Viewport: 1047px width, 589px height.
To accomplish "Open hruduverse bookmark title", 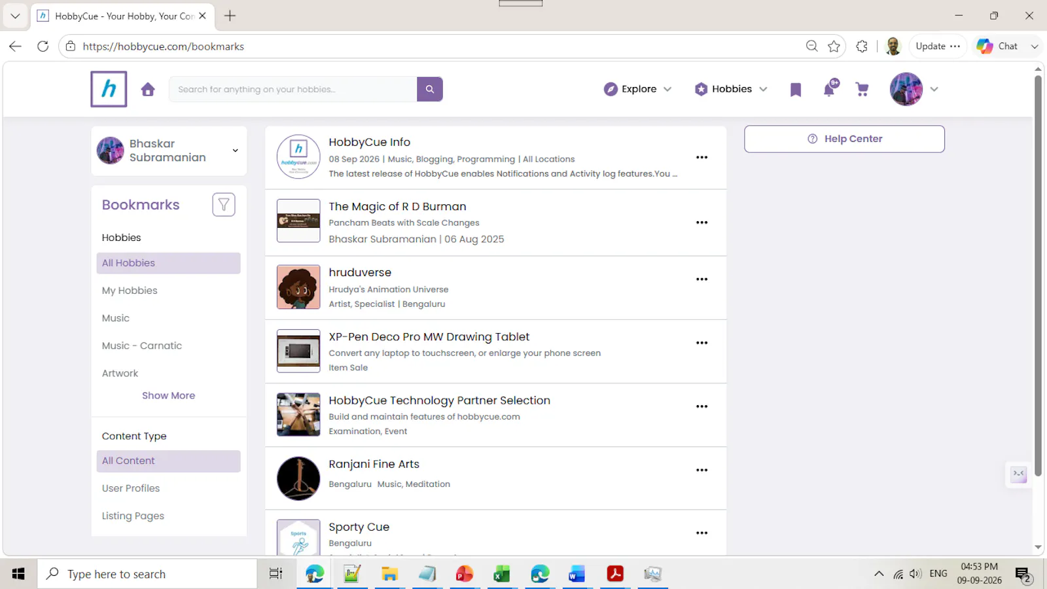I will [x=360, y=272].
